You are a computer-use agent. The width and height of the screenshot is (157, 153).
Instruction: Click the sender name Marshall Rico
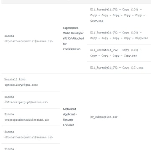[15, 79]
